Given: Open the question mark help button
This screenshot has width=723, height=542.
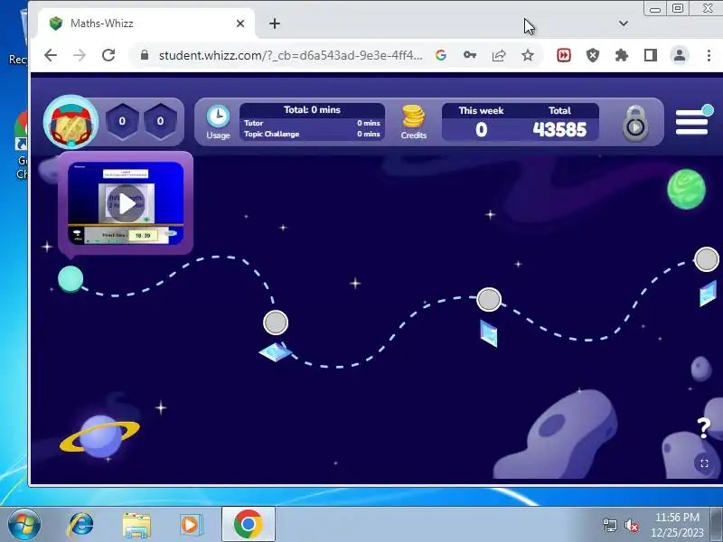Looking at the screenshot, I should pos(704,428).
